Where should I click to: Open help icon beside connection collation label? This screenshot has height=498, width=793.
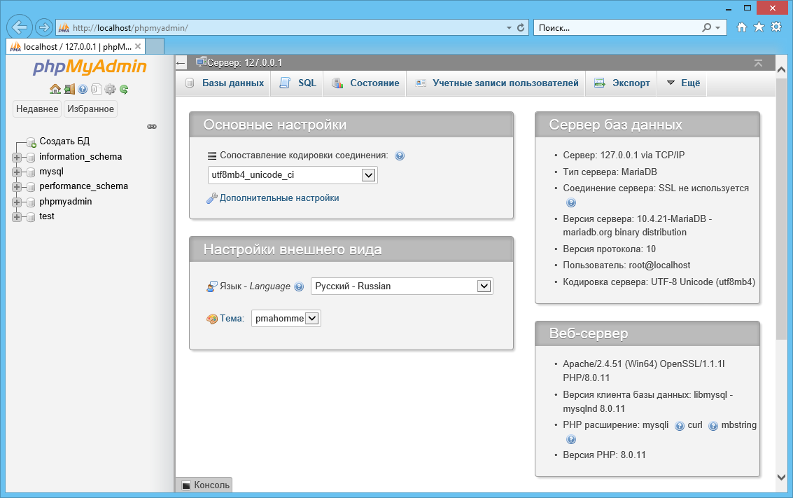tap(400, 156)
